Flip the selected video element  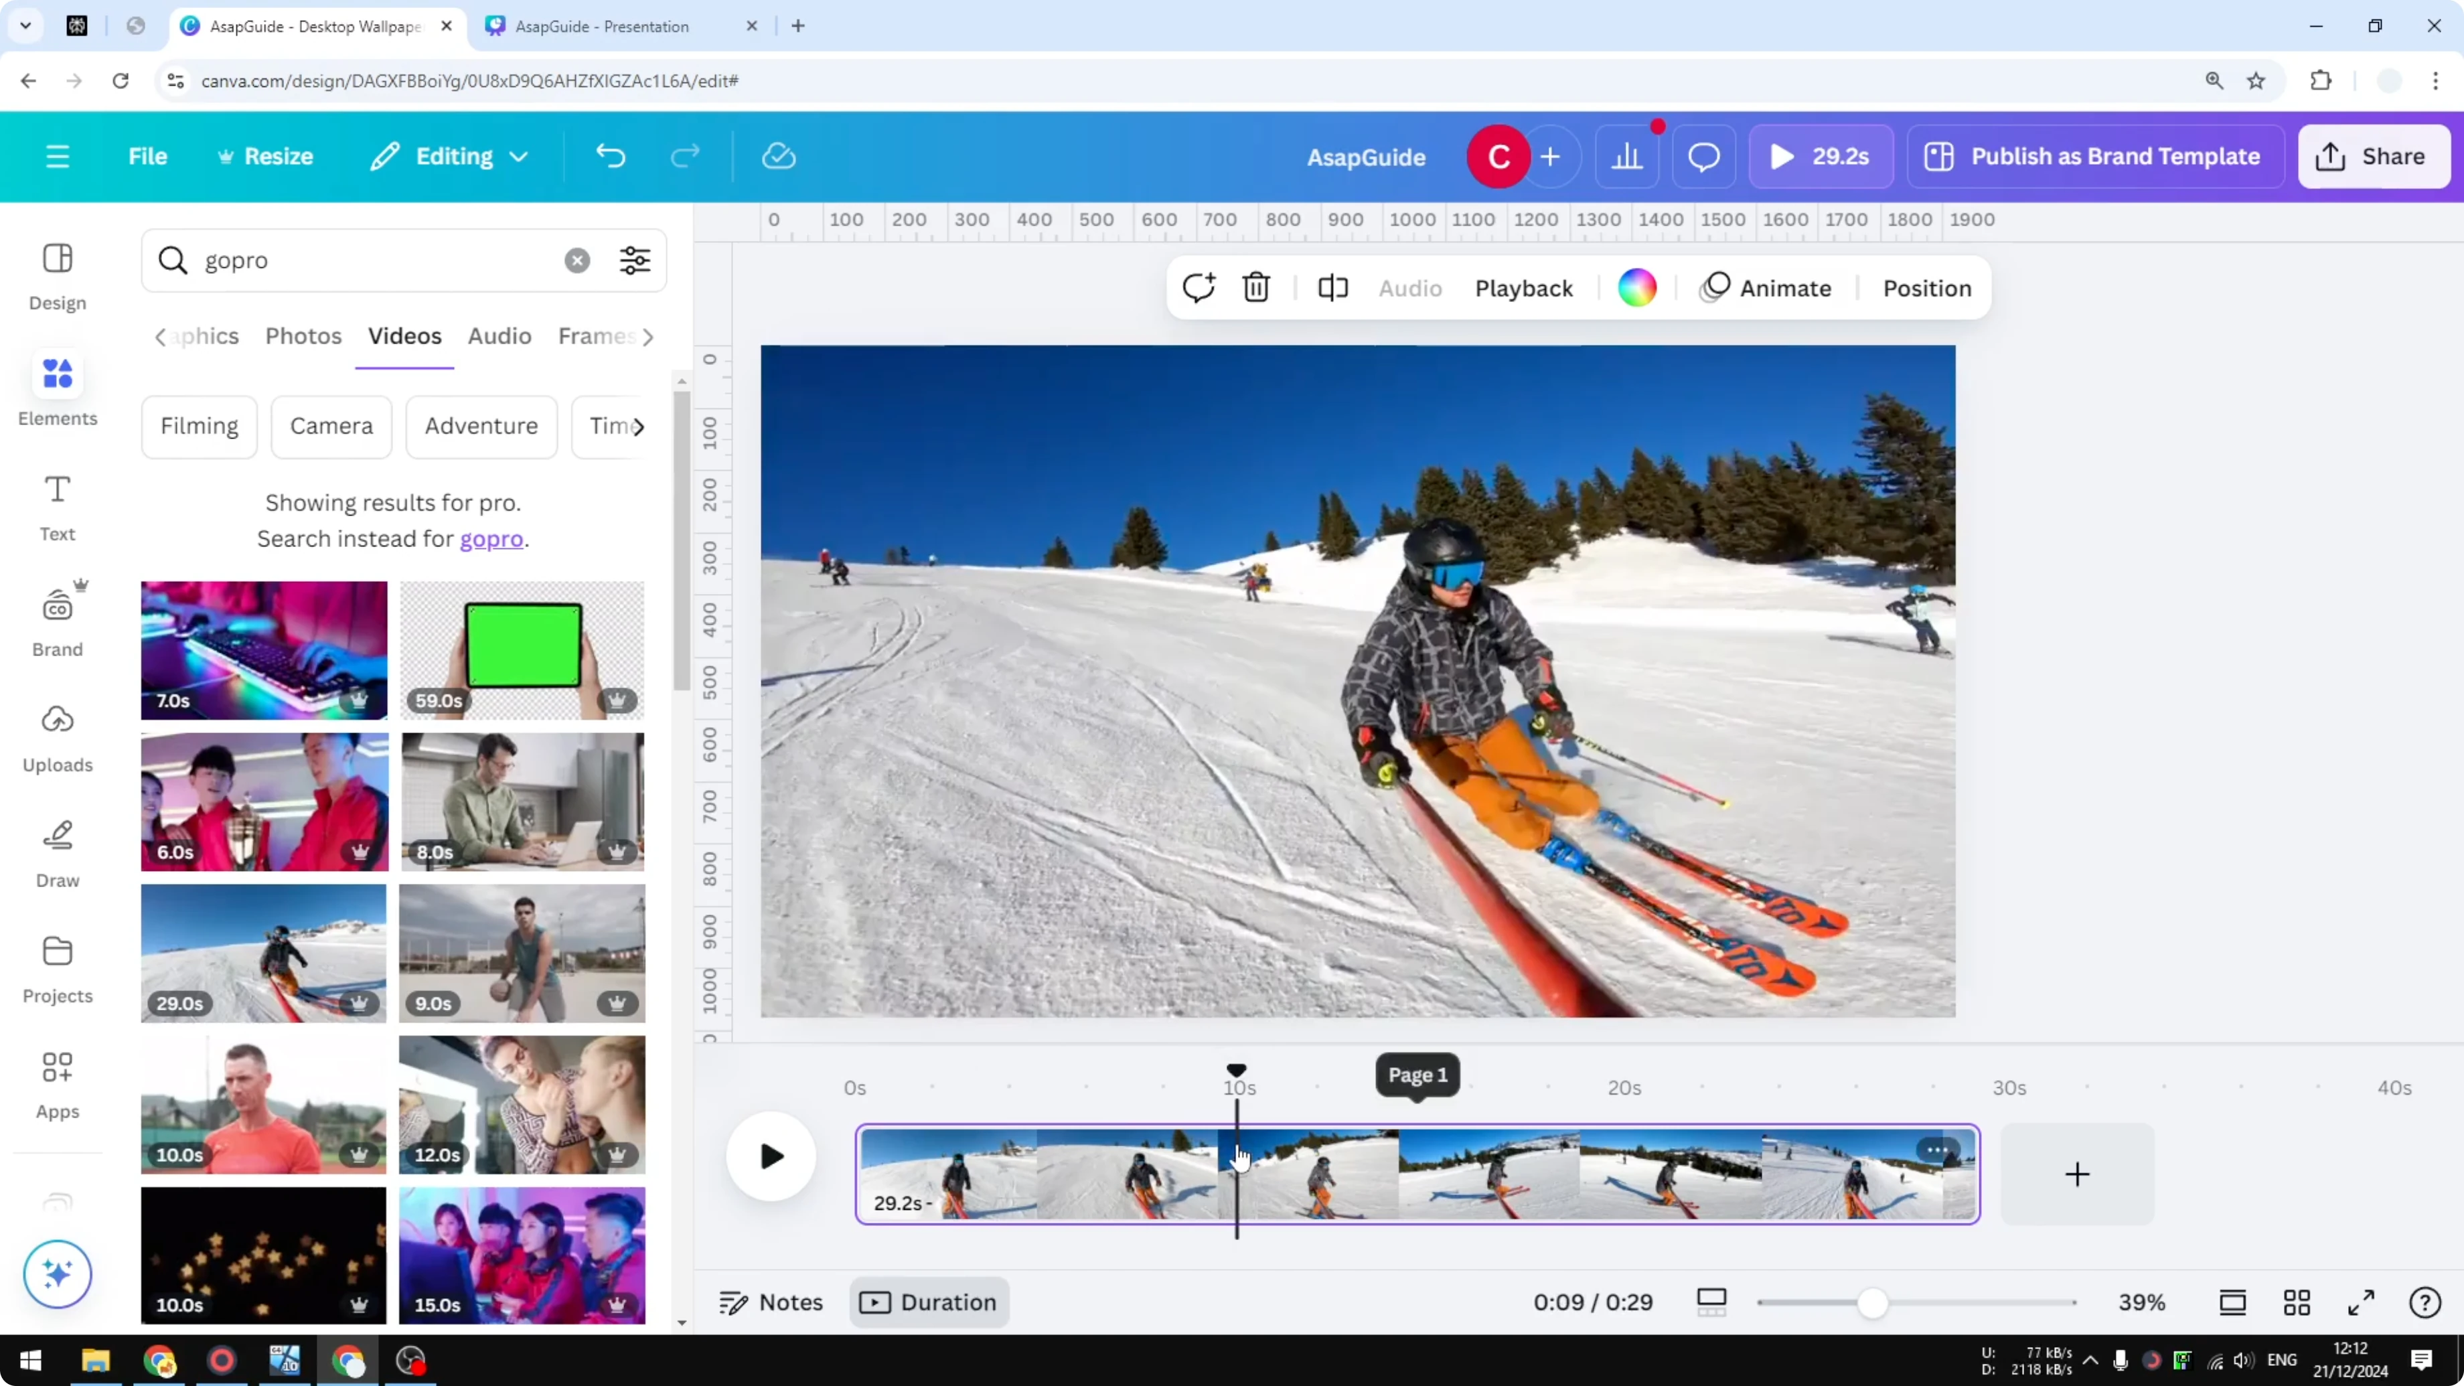click(x=1332, y=288)
